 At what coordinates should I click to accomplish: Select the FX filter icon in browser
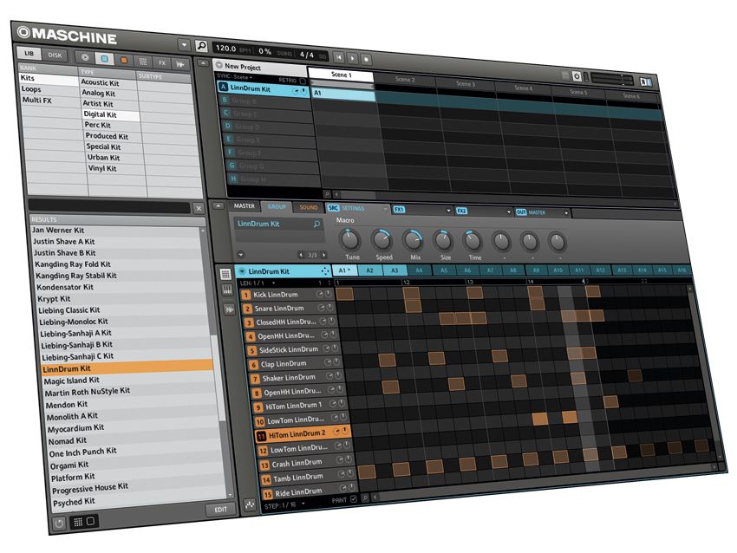(161, 62)
